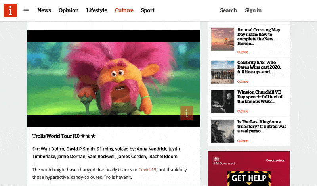The image size is (317, 186).
Task: Open the hamburger menu icon
Action: 26,10
